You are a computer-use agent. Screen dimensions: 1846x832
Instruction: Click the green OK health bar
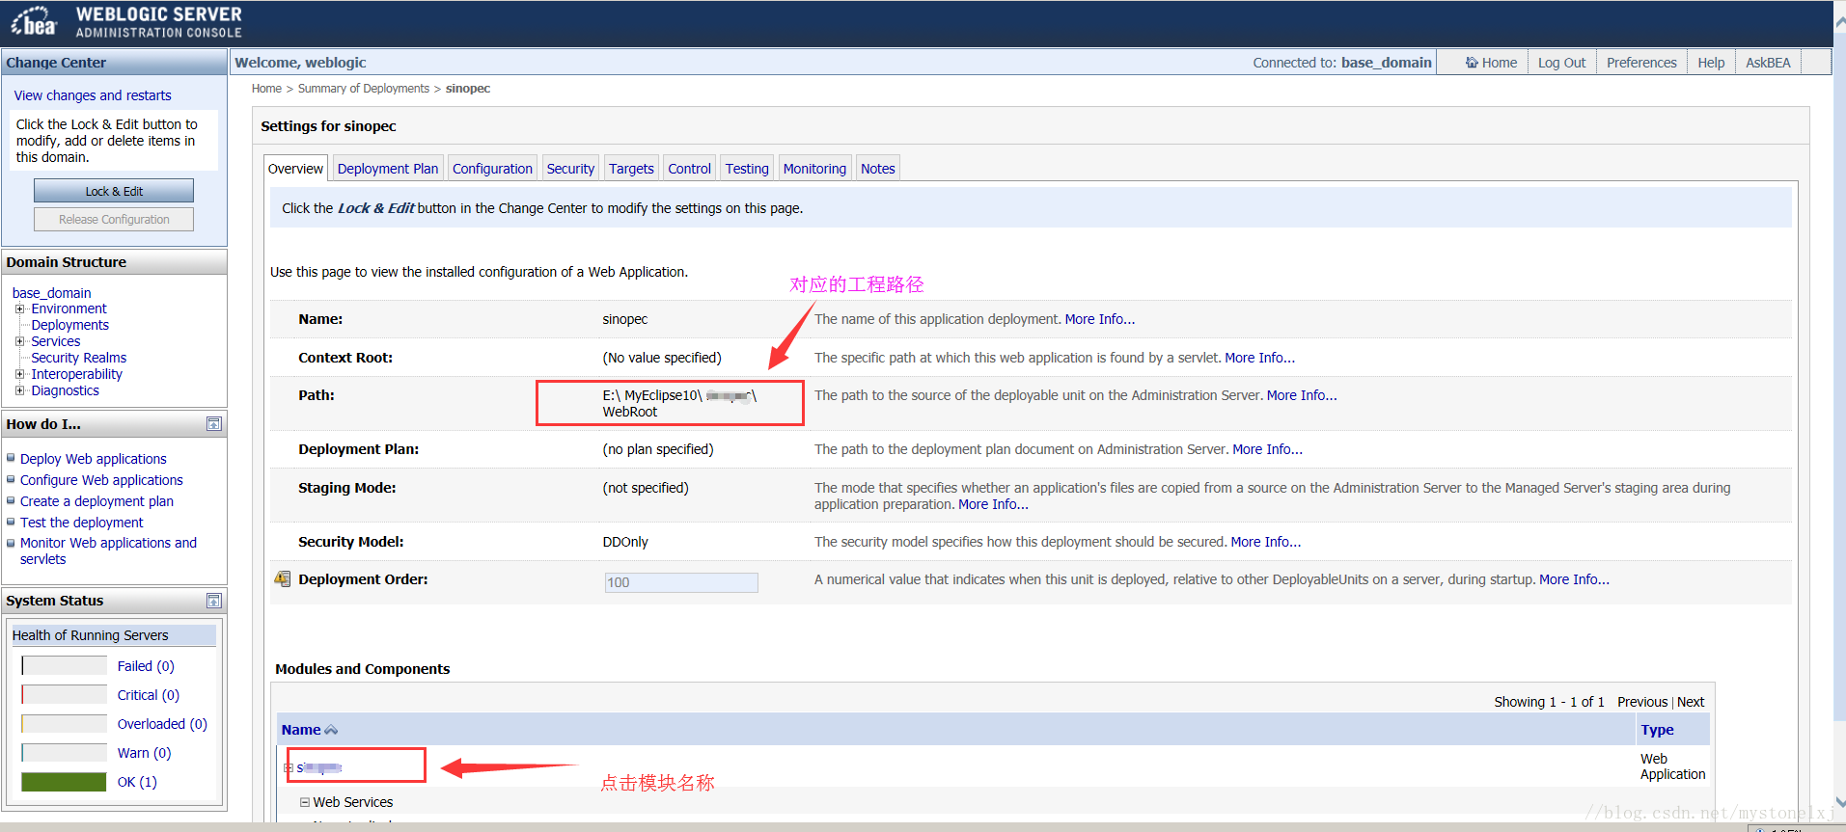point(64,782)
